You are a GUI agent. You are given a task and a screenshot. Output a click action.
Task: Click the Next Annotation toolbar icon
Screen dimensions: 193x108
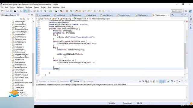[89, 11]
